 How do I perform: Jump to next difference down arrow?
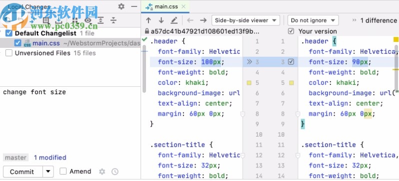pos(161,20)
